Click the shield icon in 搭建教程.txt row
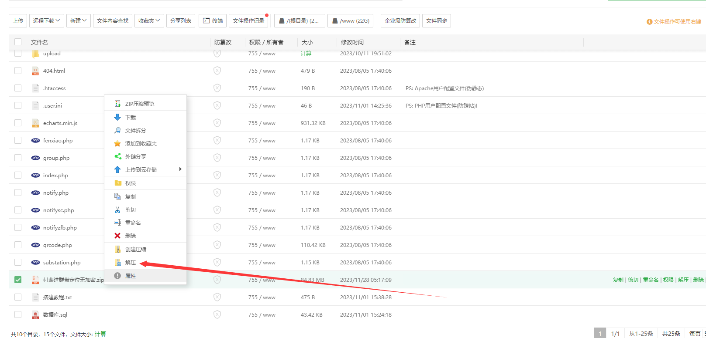 point(217,297)
